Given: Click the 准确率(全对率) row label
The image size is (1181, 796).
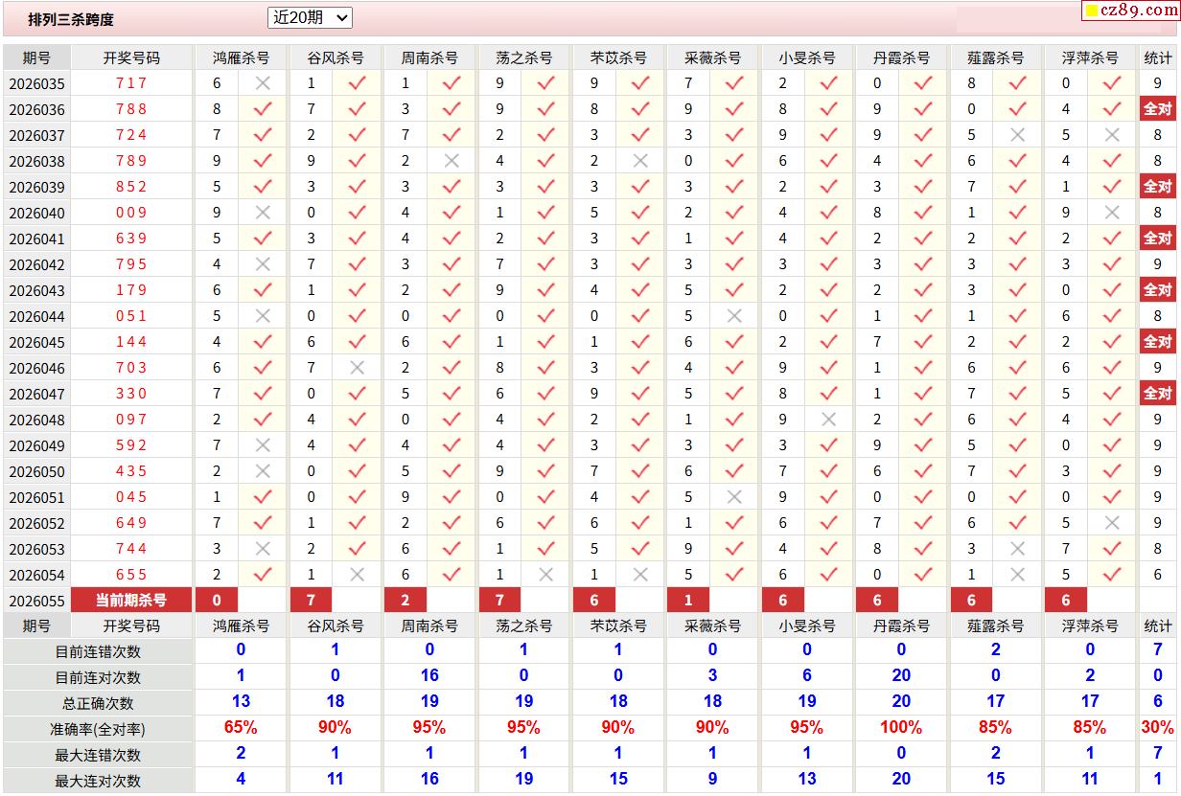Looking at the screenshot, I should click(98, 729).
